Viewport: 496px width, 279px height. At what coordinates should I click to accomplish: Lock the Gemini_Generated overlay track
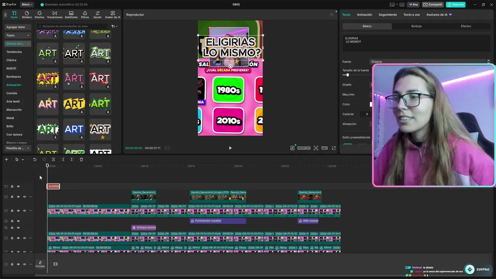tap(12, 197)
